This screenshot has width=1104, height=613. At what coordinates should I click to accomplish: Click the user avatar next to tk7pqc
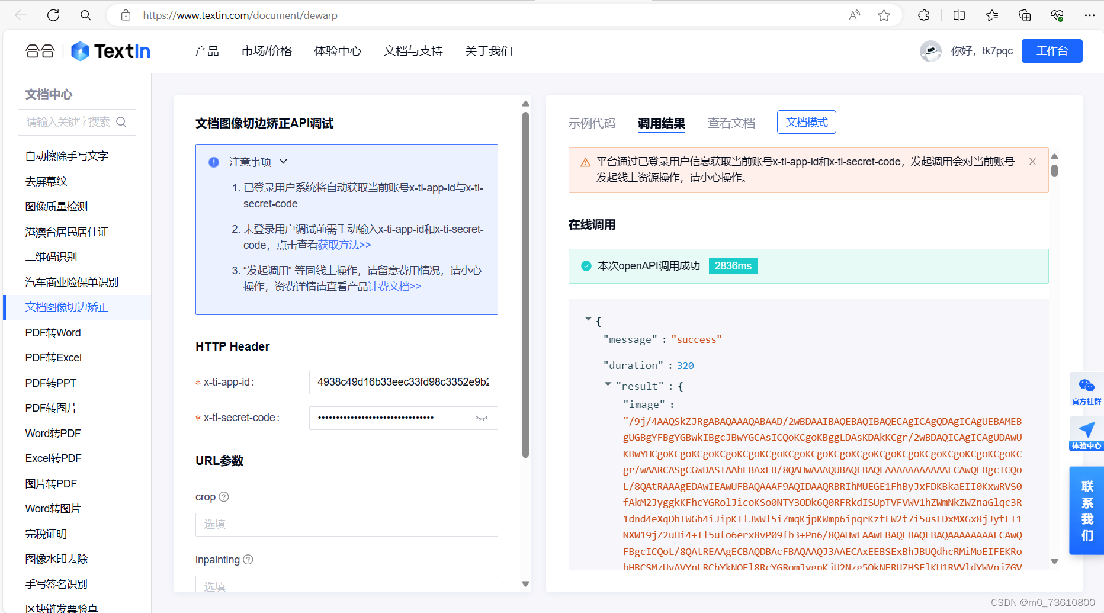930,51
